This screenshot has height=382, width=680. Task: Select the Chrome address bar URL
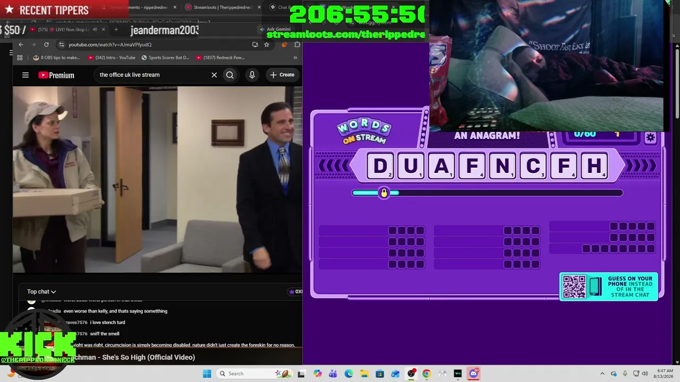click(x=110, y=45)
